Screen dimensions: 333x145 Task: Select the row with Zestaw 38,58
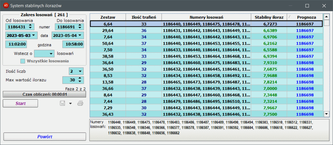tap(206, 56)
